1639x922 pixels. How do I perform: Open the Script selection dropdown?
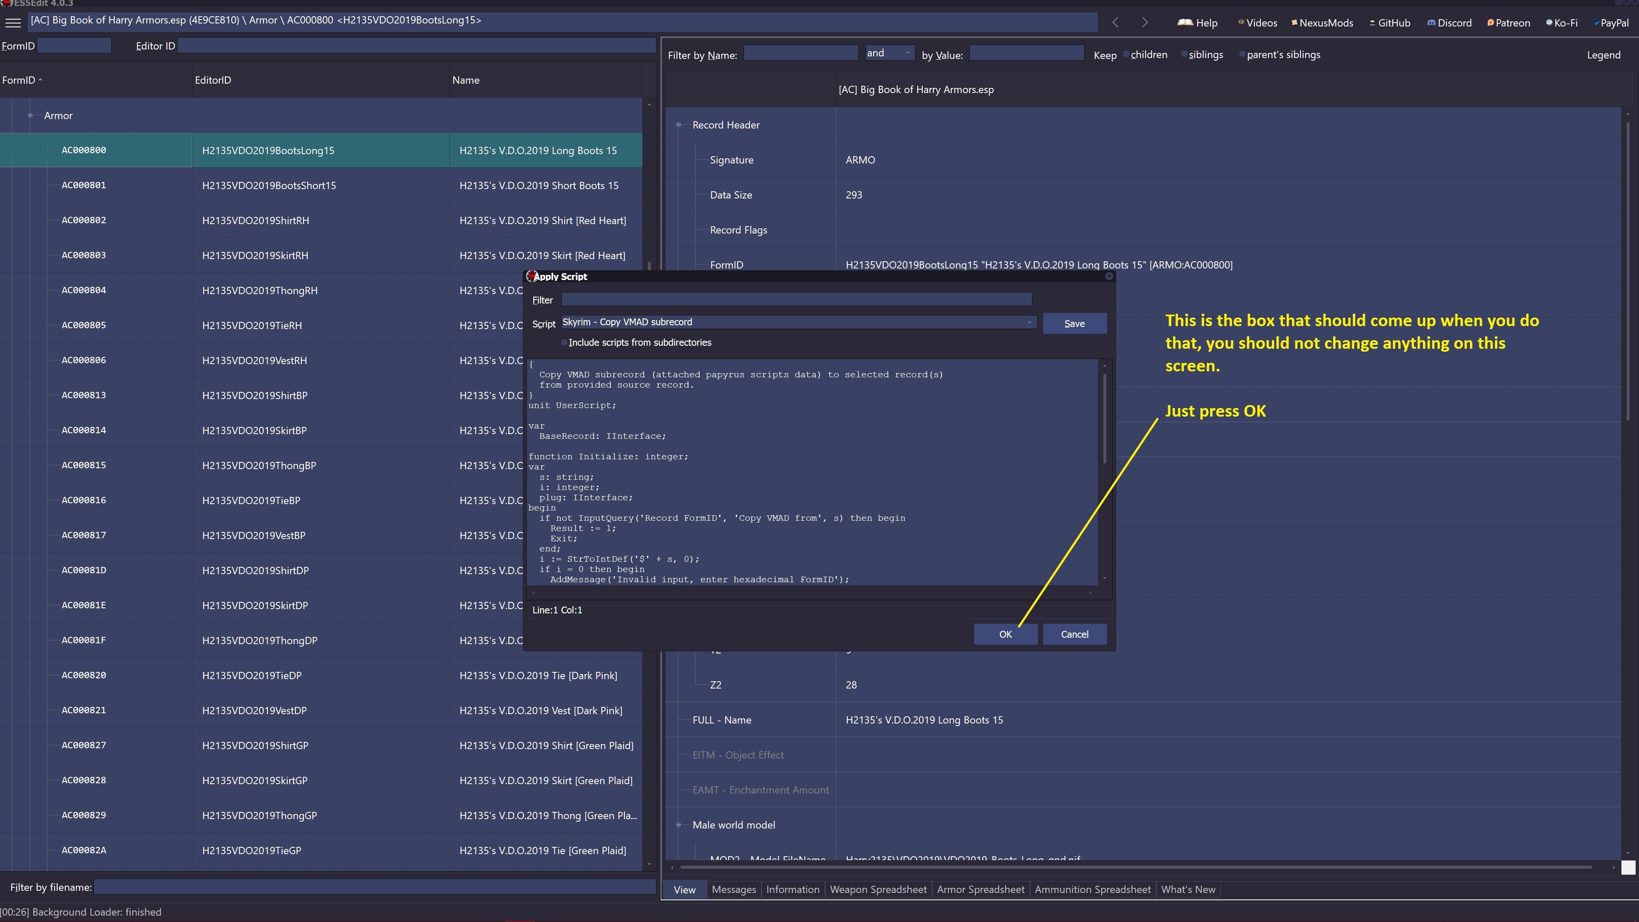(x=1029, y=323)
